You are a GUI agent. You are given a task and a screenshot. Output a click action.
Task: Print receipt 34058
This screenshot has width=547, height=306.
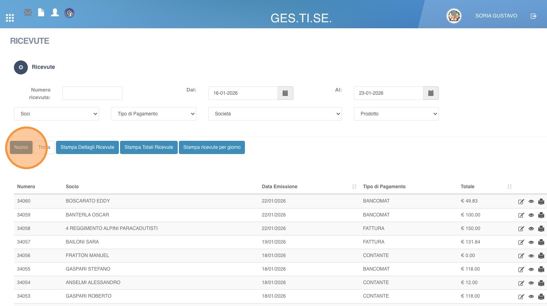click(x=541, y=229)
